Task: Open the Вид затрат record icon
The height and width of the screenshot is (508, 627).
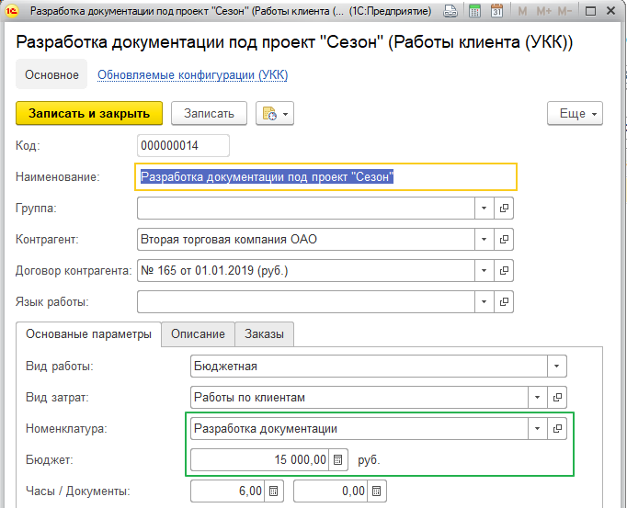Action: coord(557,397)
